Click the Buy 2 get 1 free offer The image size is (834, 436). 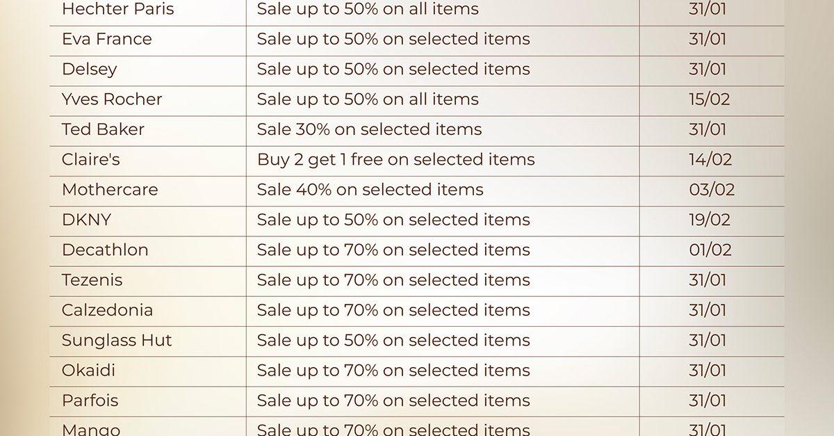pyautogui.click(x=395, y=160)
